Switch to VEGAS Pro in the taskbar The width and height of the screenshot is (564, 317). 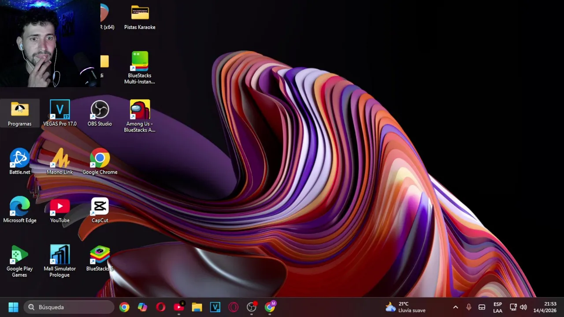coord(215,307)
